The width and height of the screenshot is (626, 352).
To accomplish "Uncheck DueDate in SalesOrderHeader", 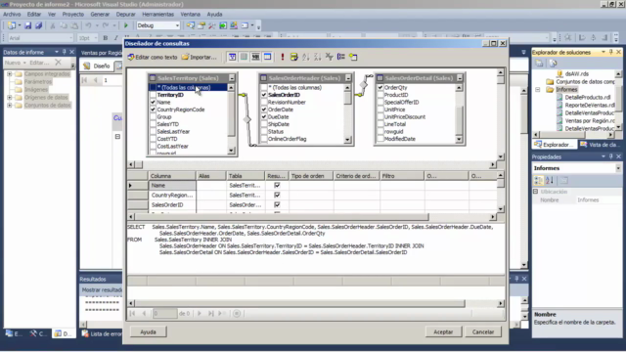I will [x=264, y=117].
